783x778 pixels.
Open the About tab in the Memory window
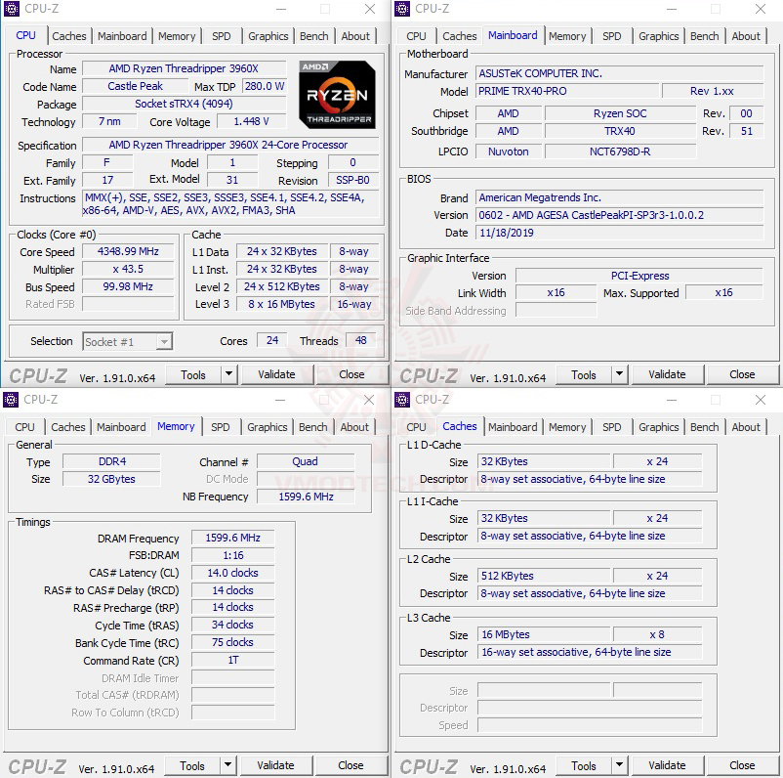point(354,427)
